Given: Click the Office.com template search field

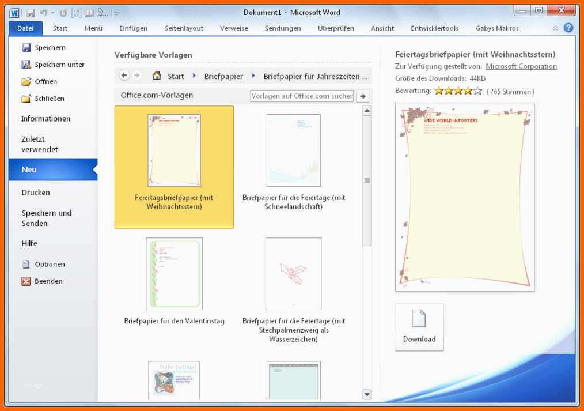Looking at the screenshot, I should pyautogui.click(x=302, y=96).
